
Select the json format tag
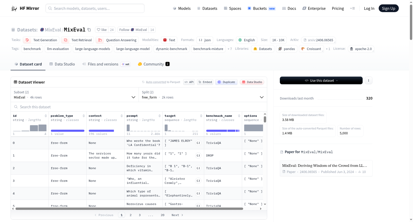coord(205,40)
